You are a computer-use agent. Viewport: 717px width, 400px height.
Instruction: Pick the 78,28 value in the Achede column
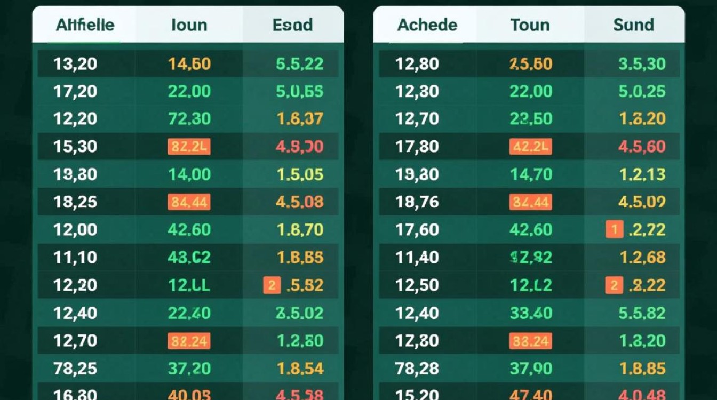417,368
